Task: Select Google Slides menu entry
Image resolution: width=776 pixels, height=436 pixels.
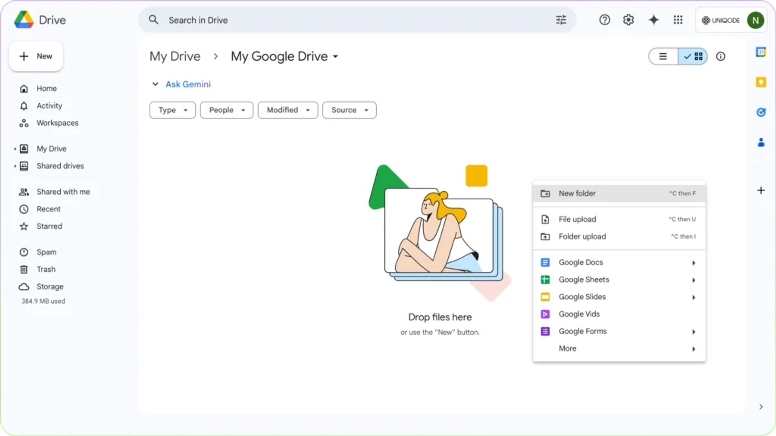Action: pyautogui.click(x=619, y=297)
